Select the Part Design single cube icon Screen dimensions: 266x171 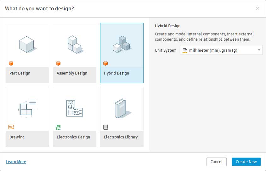(27, 44)
